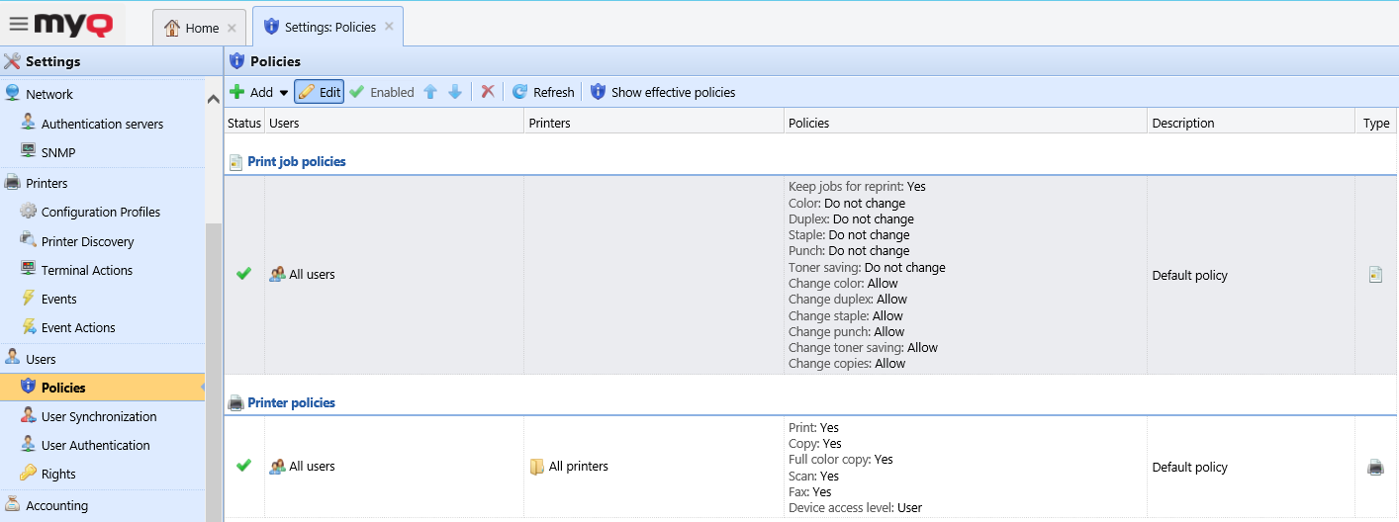Click Show effective policies button
The height and width of the screenshot is (522, 1399).
pos(663,92)
